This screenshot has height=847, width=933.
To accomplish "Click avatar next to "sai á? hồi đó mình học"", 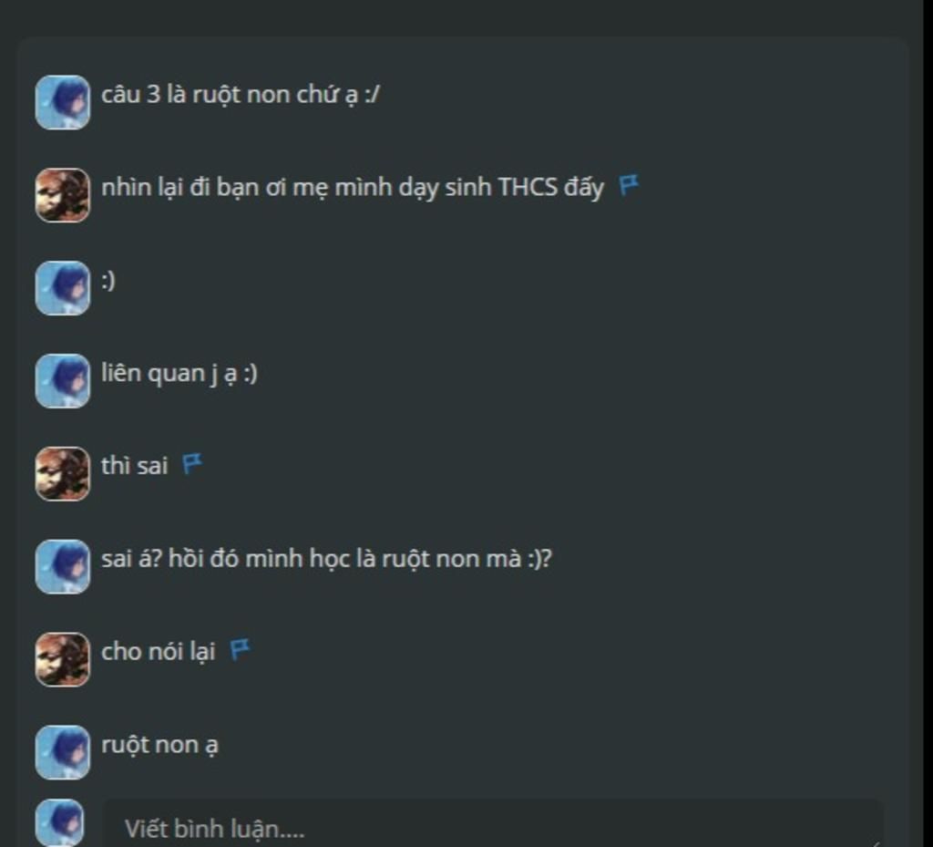I will tap(63, 567).
